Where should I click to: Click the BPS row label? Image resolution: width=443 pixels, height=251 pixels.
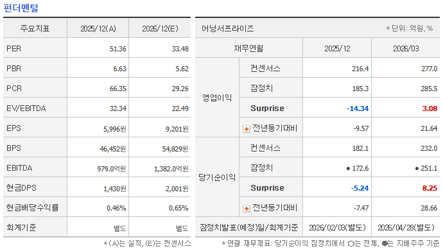click(14, 148)
